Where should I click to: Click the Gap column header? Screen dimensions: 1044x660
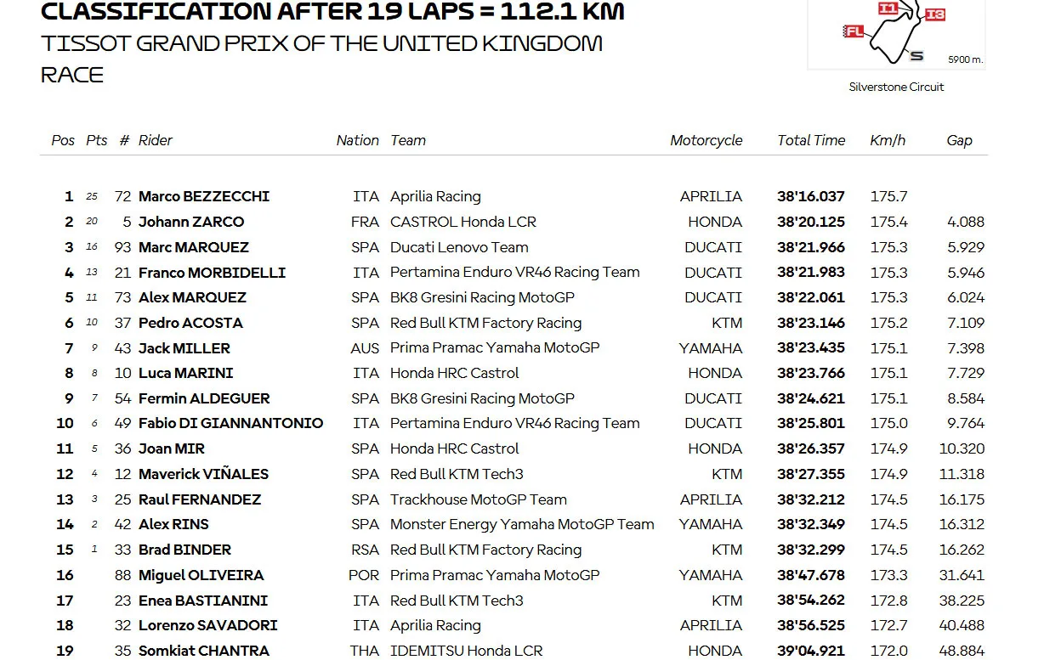[959, 140]
